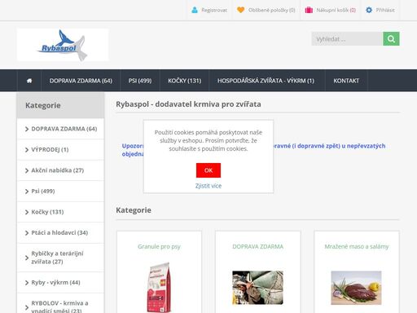Select sidebar Psi (499) text
The height and width of the screenshot is (313, 417).
(x=43, y=192)
